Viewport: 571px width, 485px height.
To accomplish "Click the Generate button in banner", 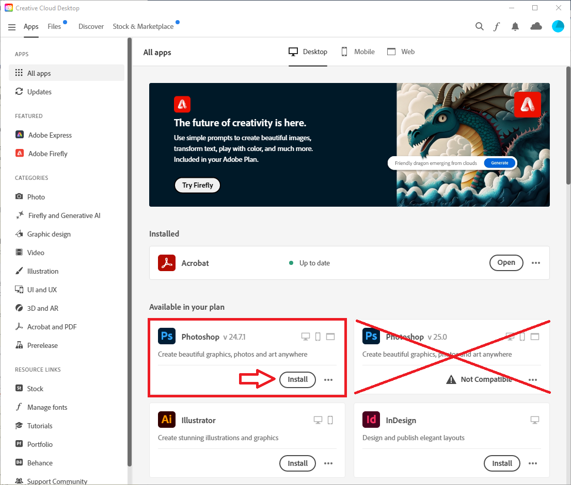I will coord(499,163).
